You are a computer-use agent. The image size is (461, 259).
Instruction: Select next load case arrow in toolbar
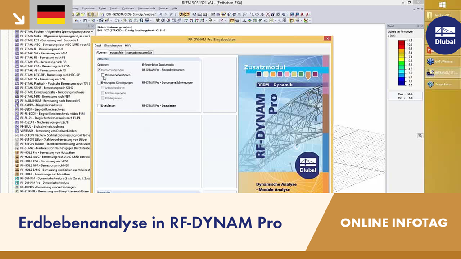click(x=166, y=14)
